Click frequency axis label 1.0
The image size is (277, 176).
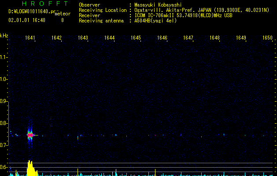click(x=4, y=79)
